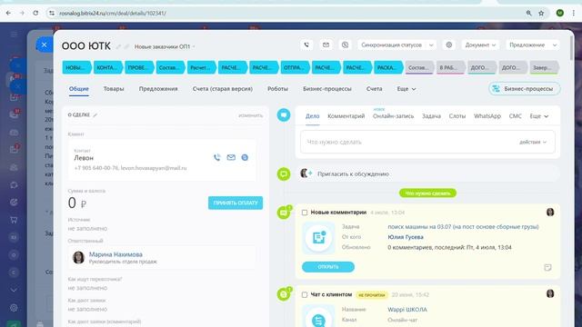Open chat with Левон via round icon

[245, 157]
